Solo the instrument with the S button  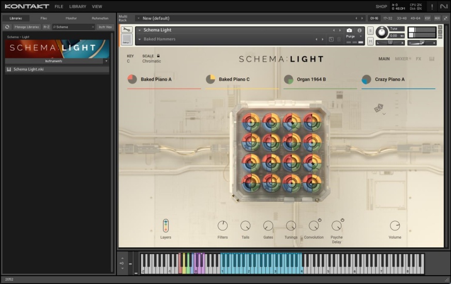(370, 31)
